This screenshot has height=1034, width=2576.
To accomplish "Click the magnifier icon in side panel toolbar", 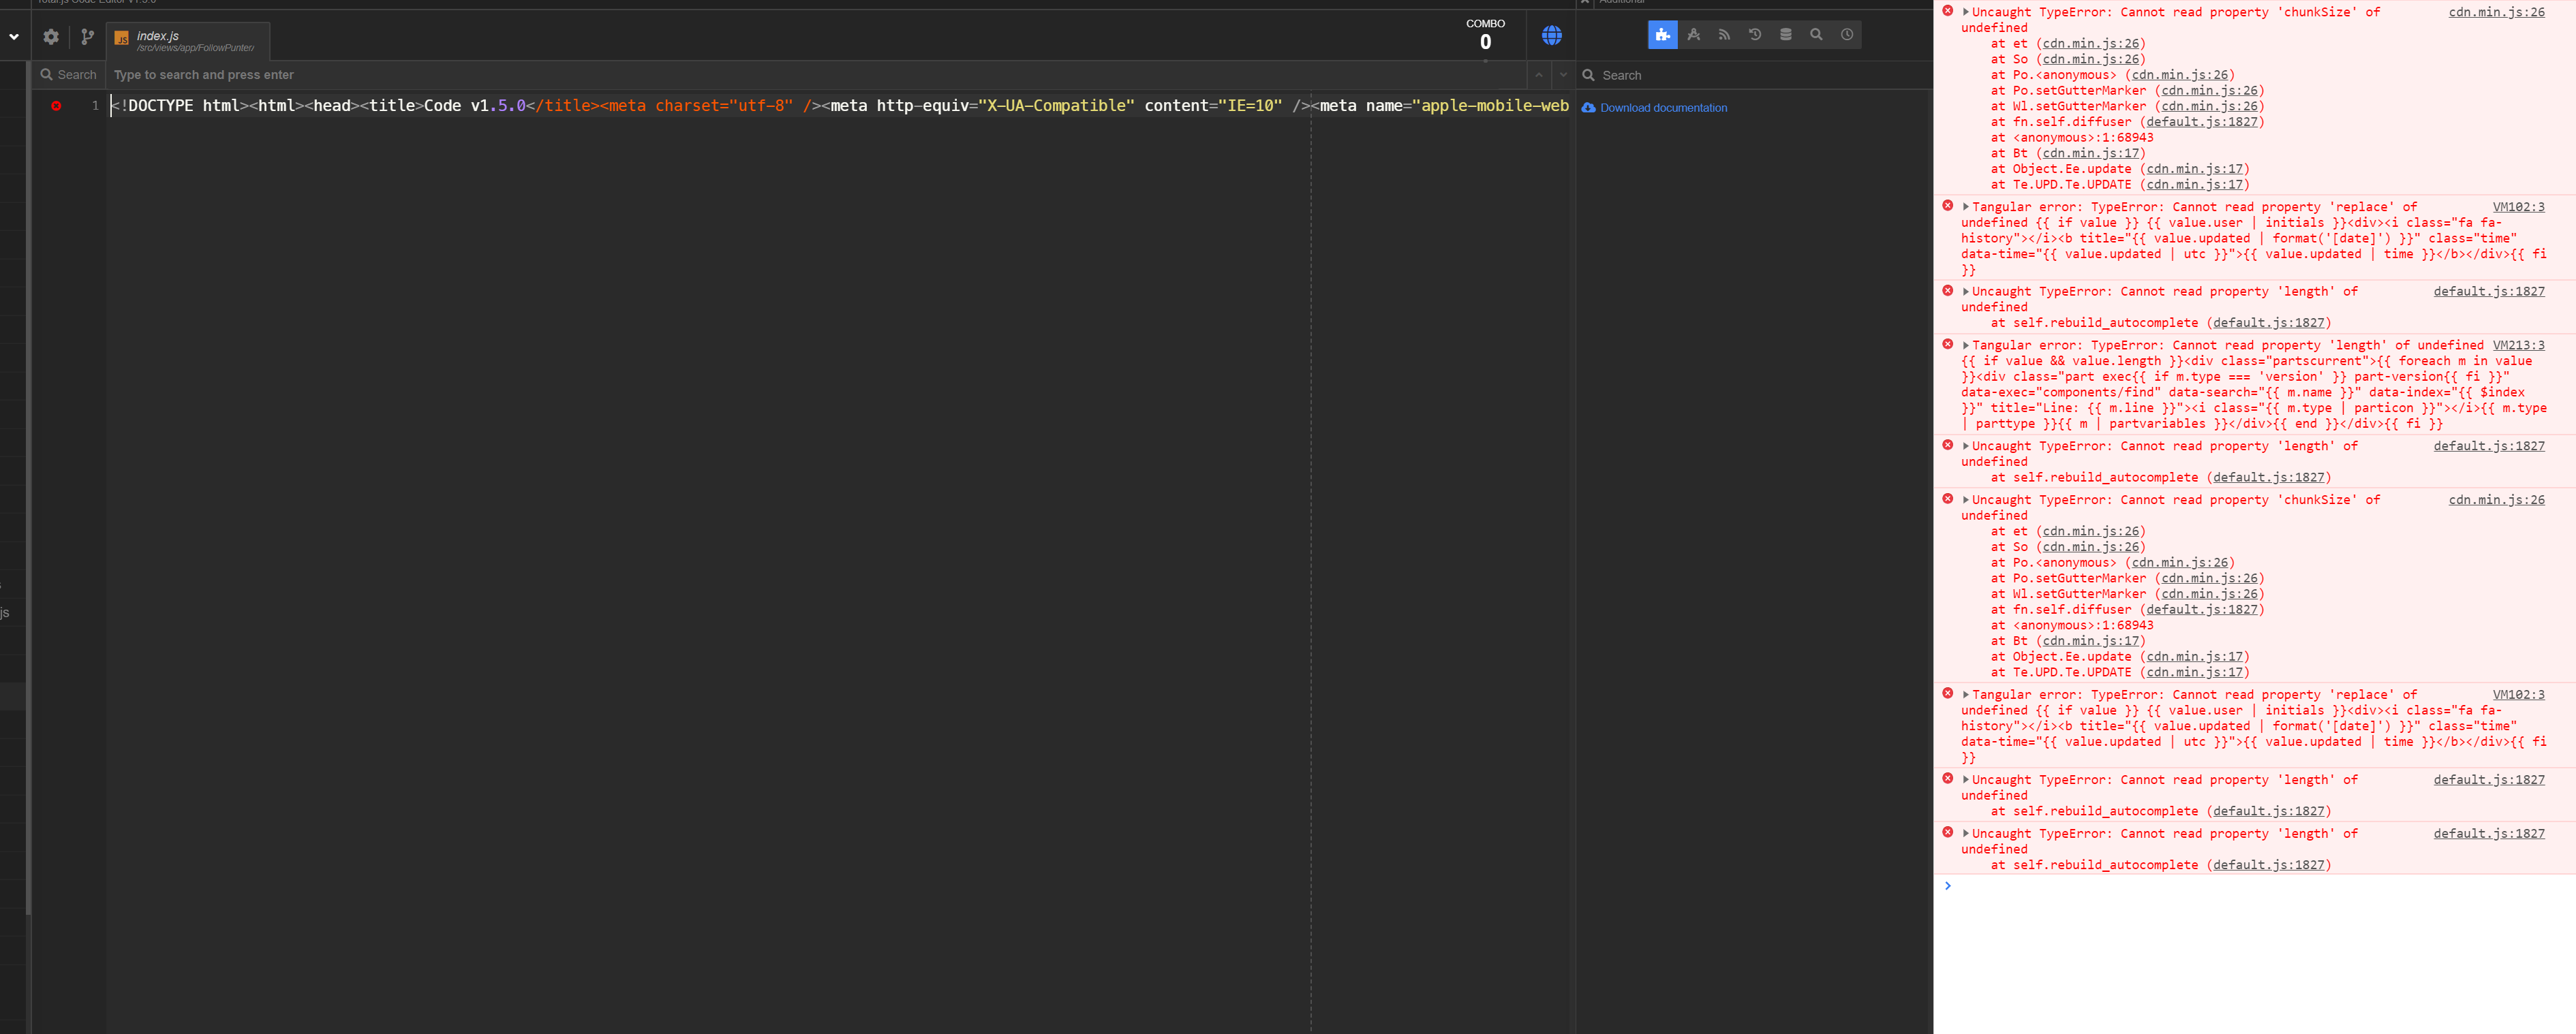I will tap(1816, 35).
